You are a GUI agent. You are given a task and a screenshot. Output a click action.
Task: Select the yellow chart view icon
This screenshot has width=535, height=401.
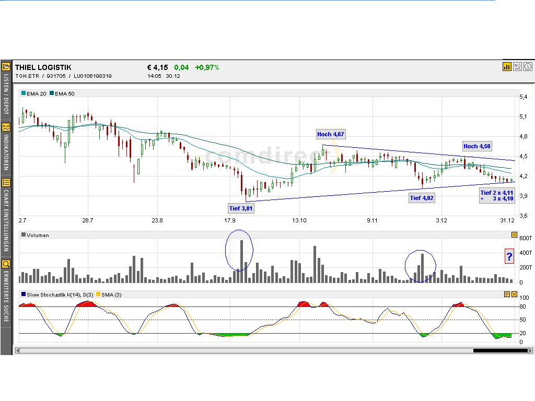[x=507, y=67]
